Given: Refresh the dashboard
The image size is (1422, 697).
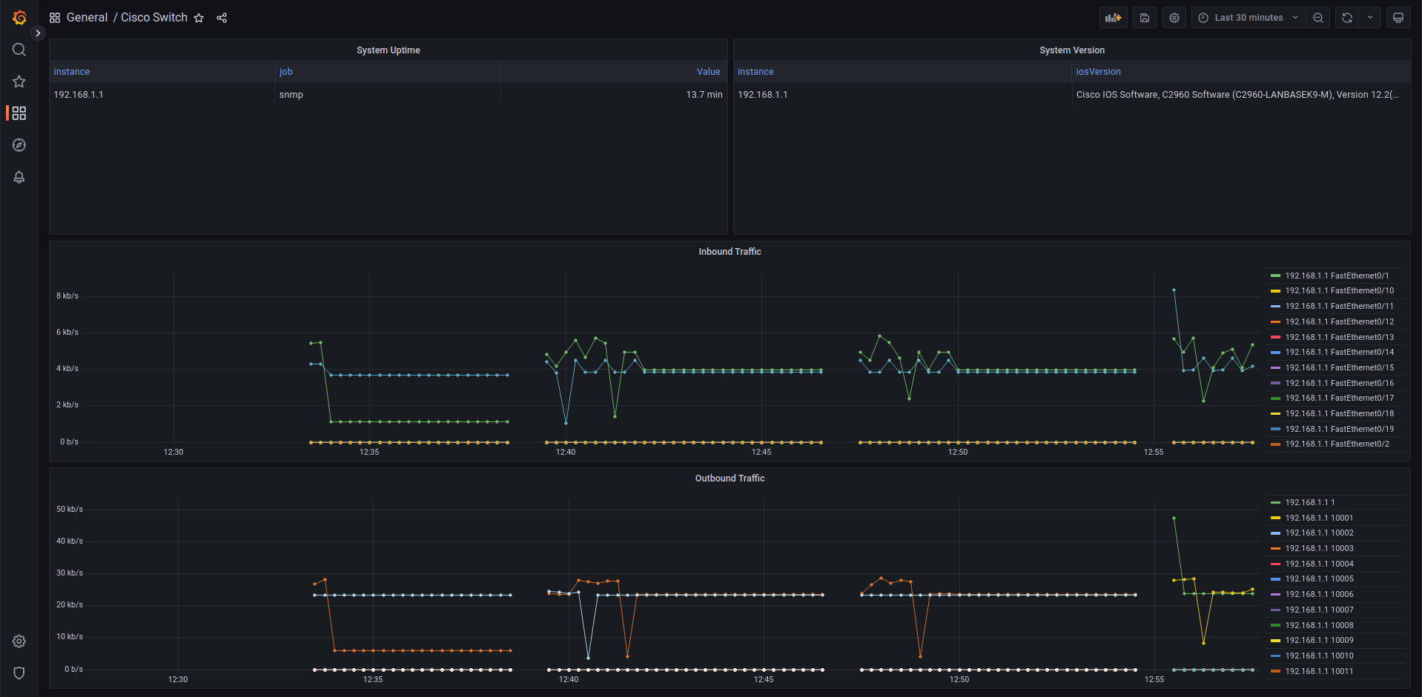Looking at the screenshot, I should pyautogui.click(x=1347, y=18).
